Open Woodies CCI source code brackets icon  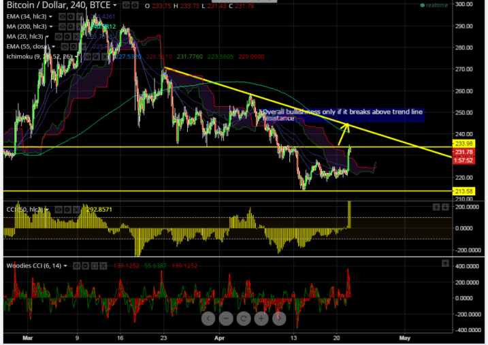pyautogui.click(x=95, y=266)
